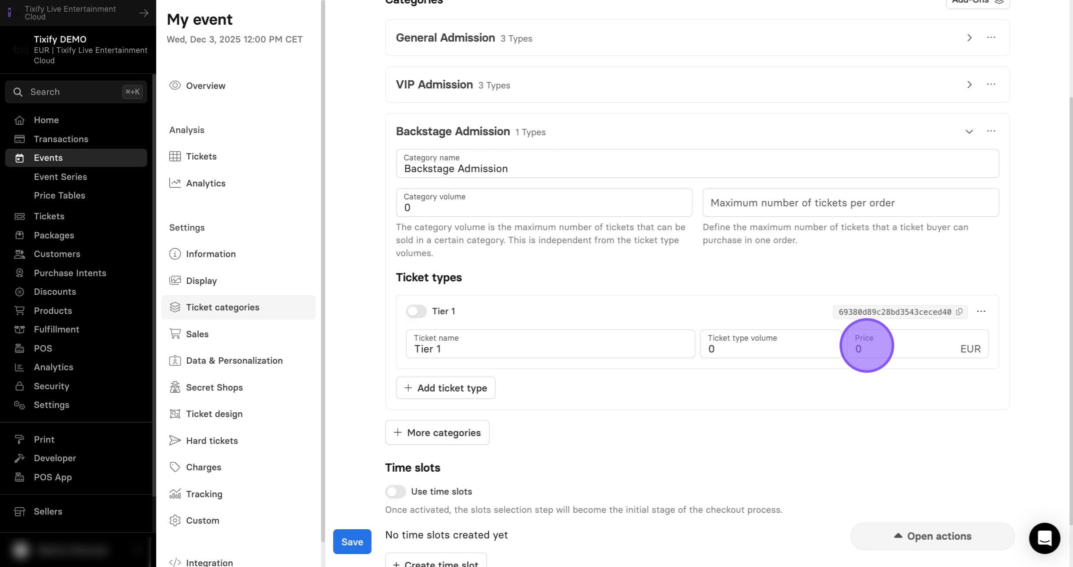Open VIP Admission category options menu
The image size is (1073, 567).
(x=991, y=85)
